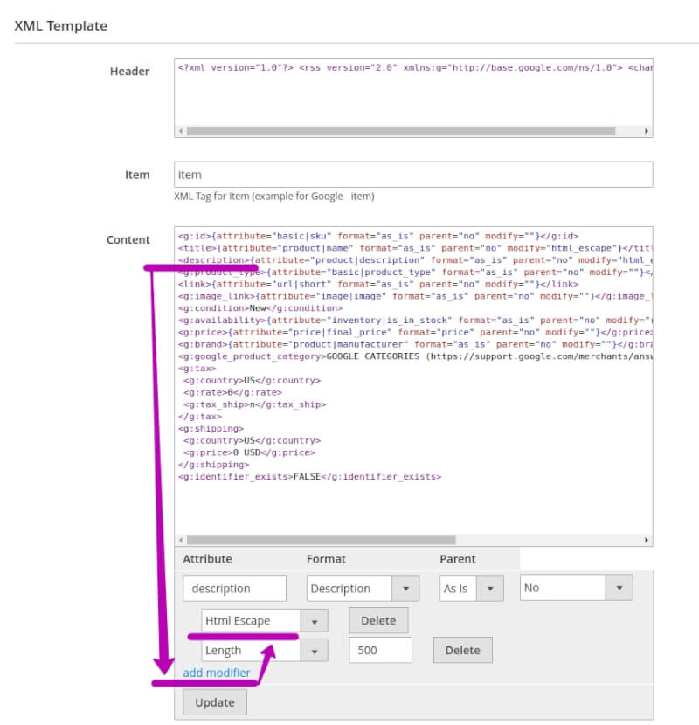
Task: Click left arrow of Content horizontal scrollbar
Action: coord(181,540)
